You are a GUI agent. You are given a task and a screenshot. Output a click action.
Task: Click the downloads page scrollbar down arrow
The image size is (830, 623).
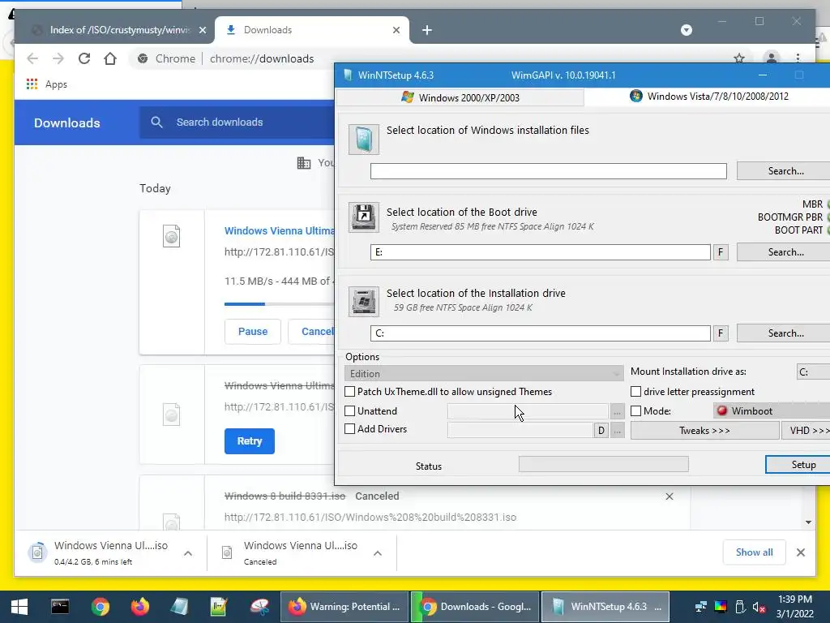808,522
